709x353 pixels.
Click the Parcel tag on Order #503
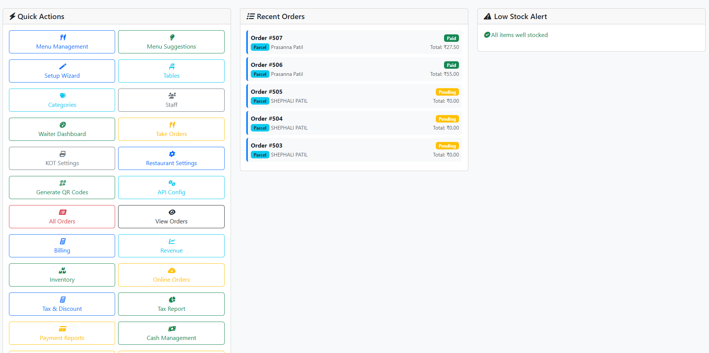click(260, 155)
